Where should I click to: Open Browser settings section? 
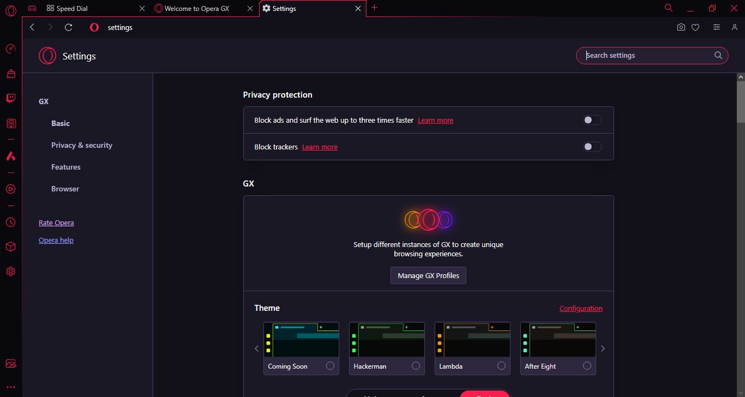(x=65, y=189)
